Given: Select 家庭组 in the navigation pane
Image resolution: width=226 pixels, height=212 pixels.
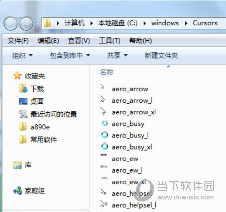Looking at the screenshot, I should click(35, 191).
